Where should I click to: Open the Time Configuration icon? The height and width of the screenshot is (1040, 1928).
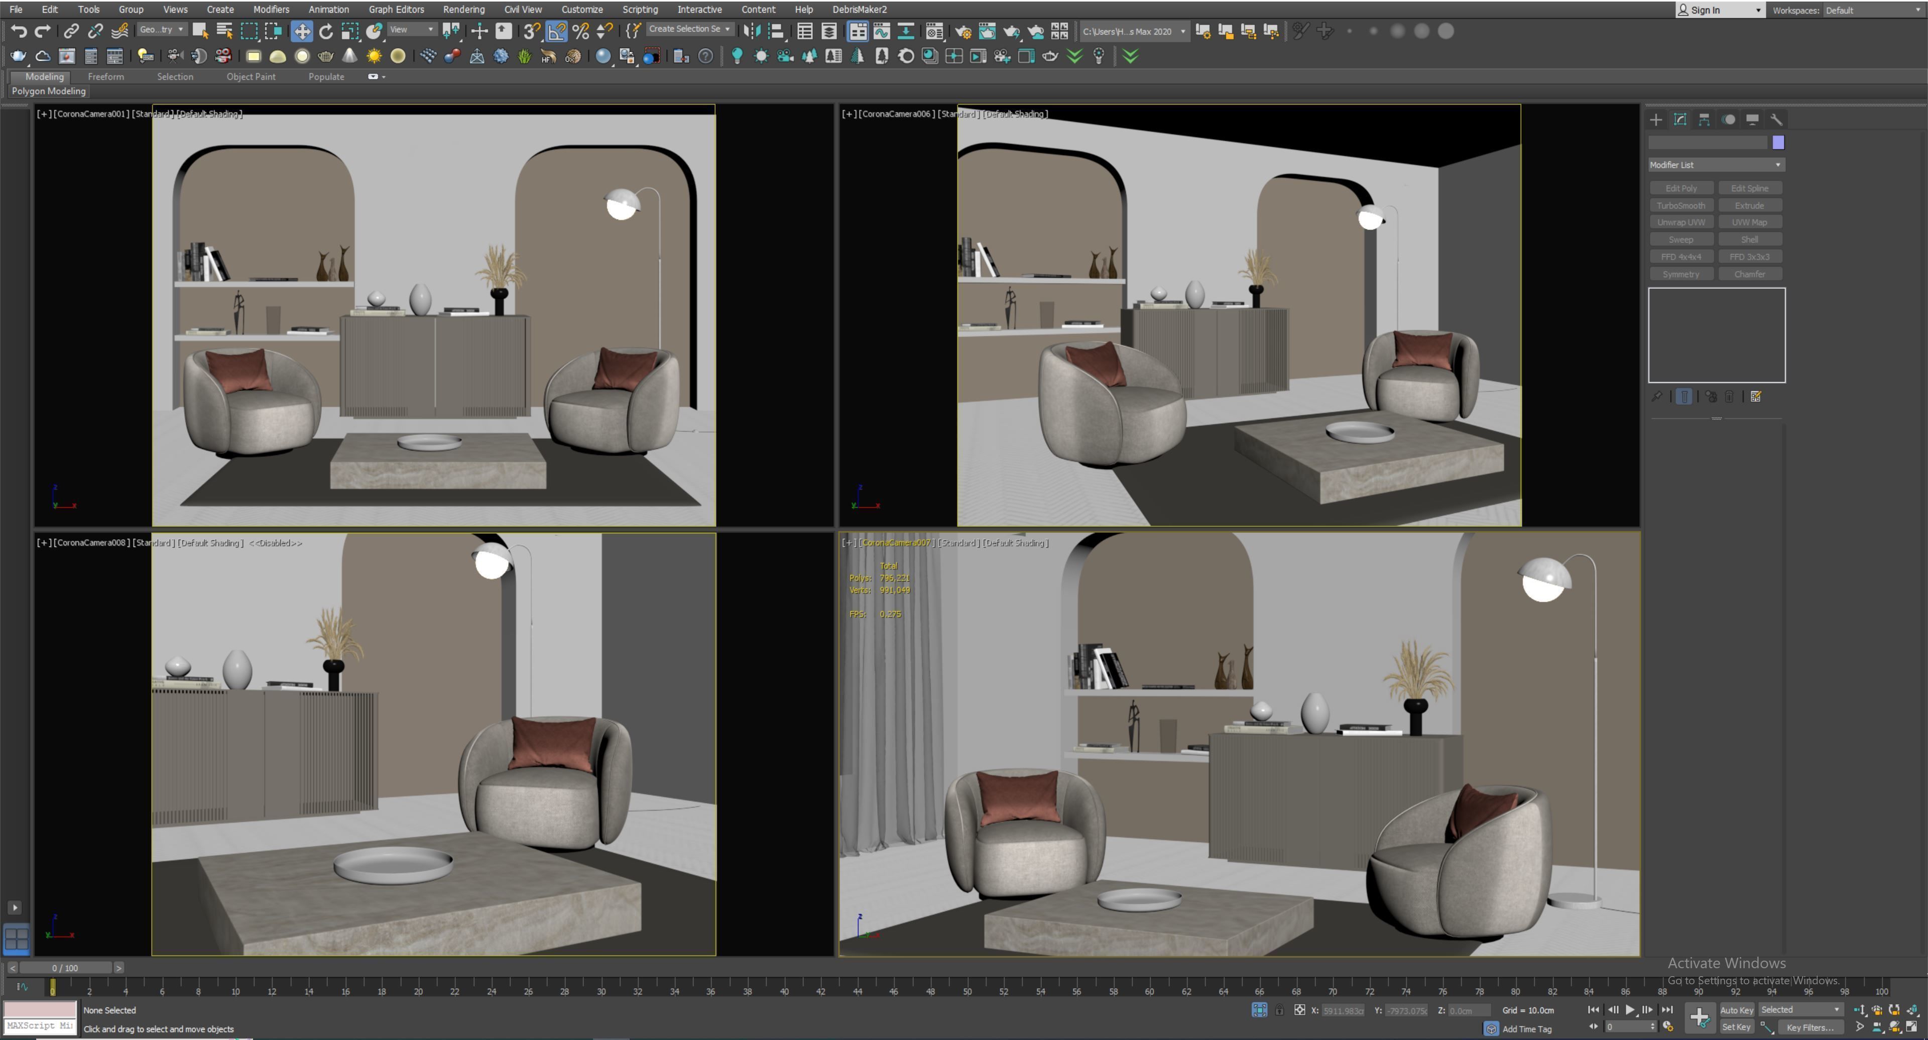pyautogui.click(x=1668, y=1026)
